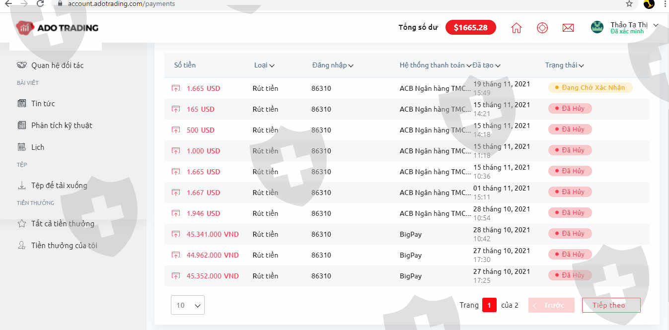Click withdrawal icon beside 1.665 USD pending row

pyautogui.click(x=176, y=88)
